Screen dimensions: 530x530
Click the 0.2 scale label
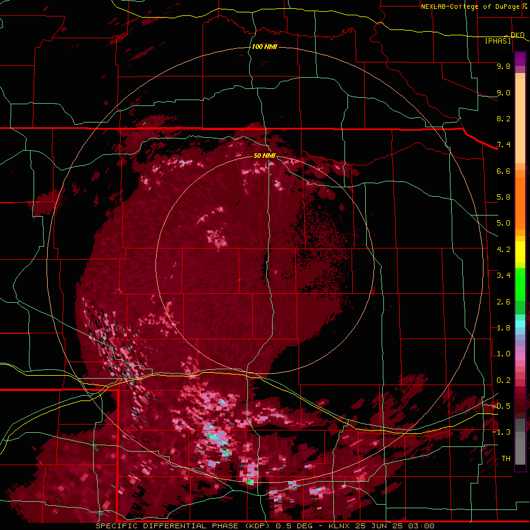click(x=503, y=380)
